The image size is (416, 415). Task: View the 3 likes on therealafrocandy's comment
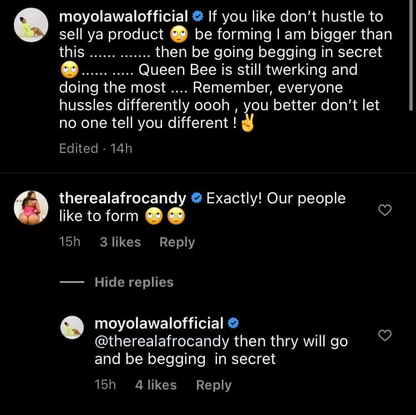point(120,242)
